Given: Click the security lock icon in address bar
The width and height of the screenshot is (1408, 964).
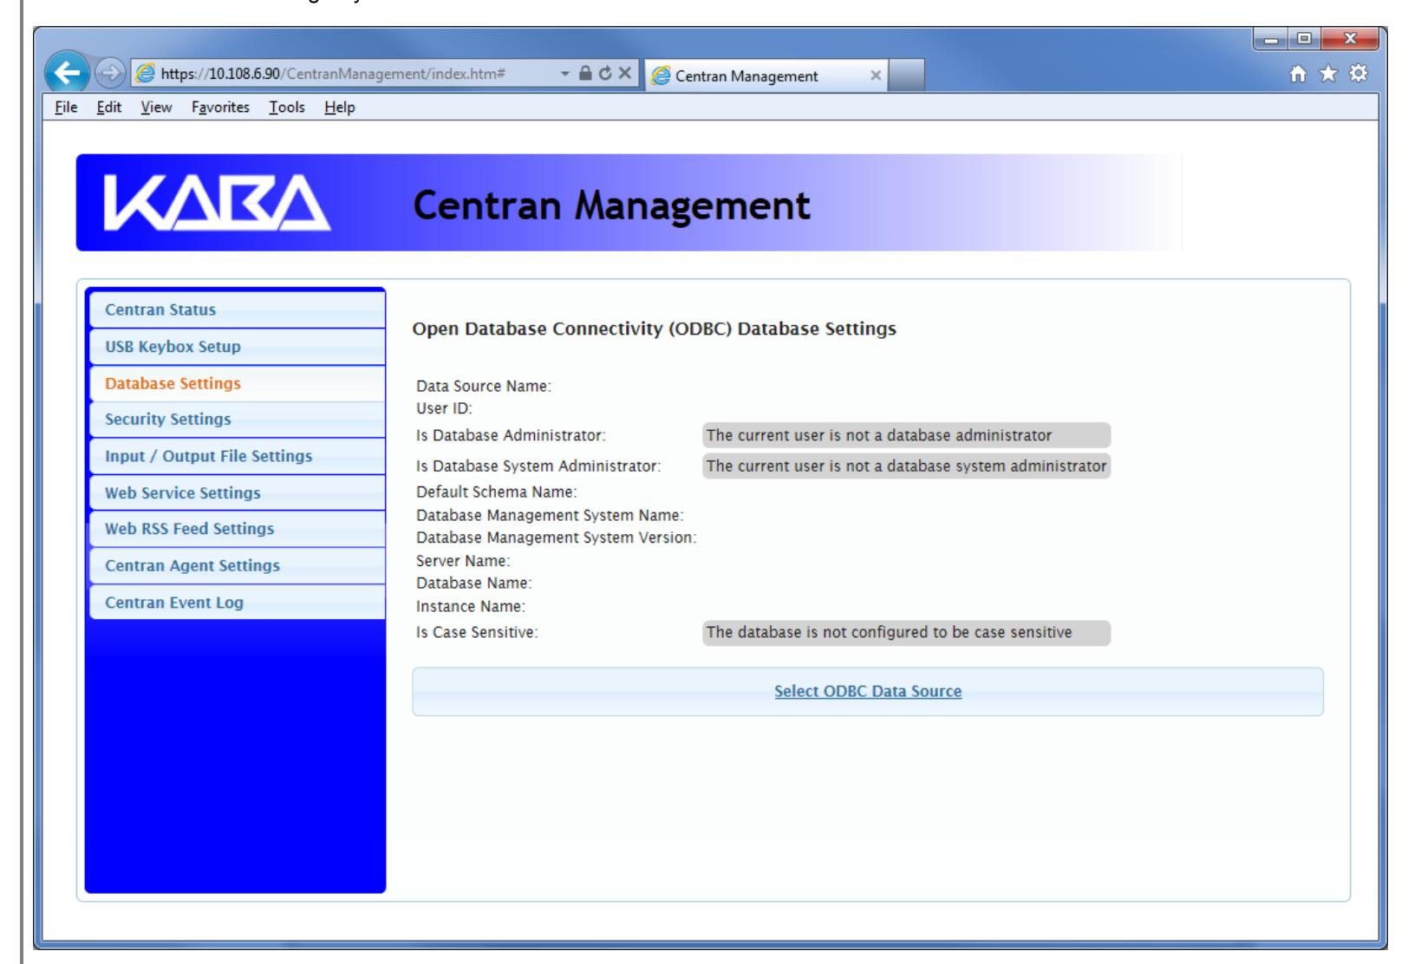Looking at the screenshot, I should tap(586, 75).
